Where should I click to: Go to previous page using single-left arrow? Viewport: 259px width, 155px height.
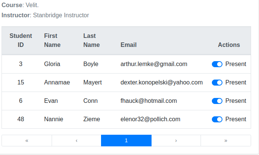coord(77,140)
